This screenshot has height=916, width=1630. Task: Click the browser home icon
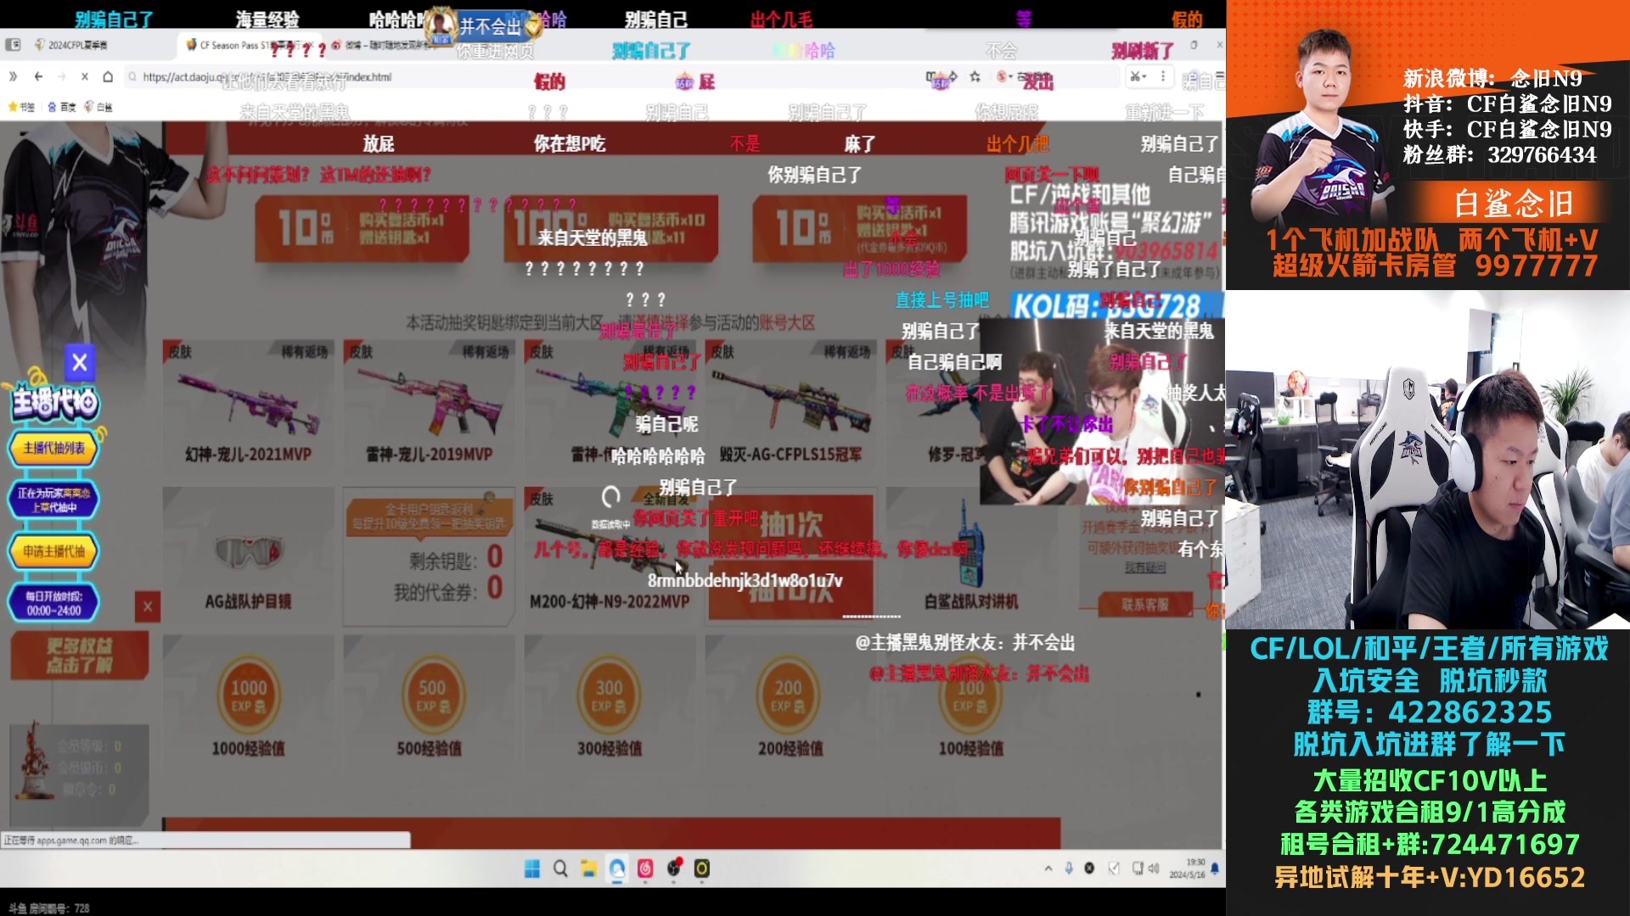(109, 76)
